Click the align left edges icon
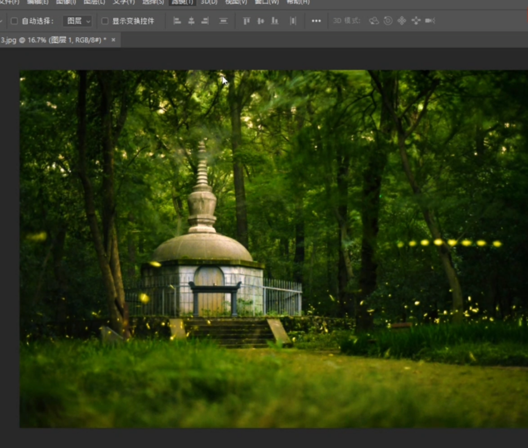The image size is (528, 448). point(177,21)
